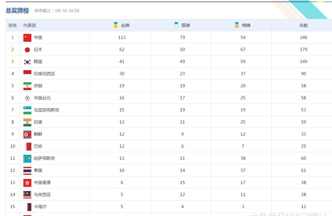332x216 pixels.
Task: Click the 排名 column header
Action: [13, 25]
